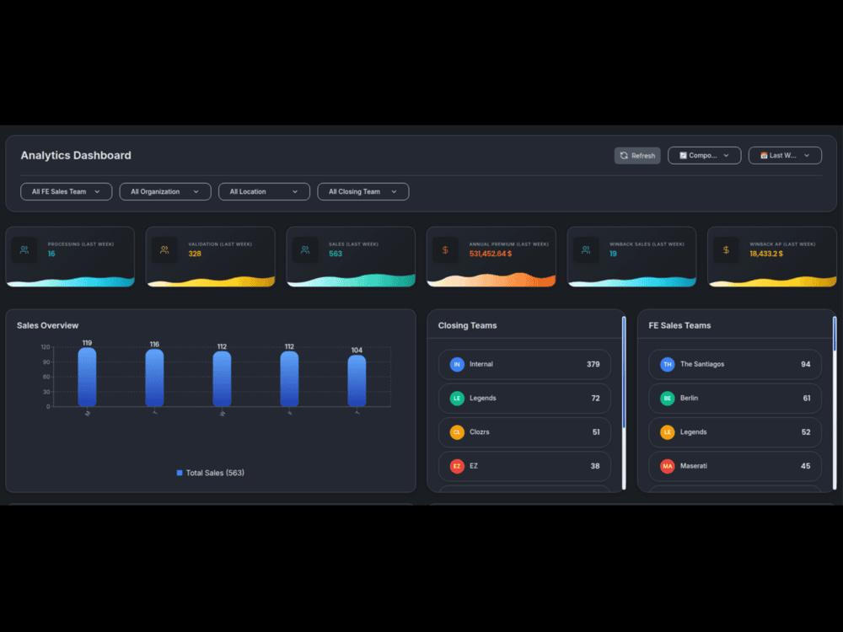843x632 pixels.
Task: Click the bar labeled 119
Action: click(x=87, y=377)
